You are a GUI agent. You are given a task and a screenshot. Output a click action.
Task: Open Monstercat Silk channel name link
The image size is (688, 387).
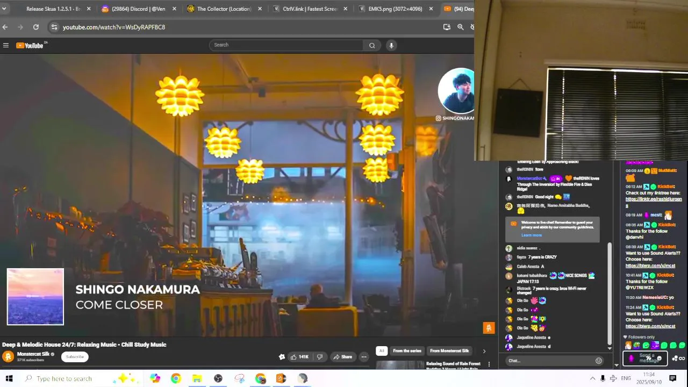(x=33, y=354)
